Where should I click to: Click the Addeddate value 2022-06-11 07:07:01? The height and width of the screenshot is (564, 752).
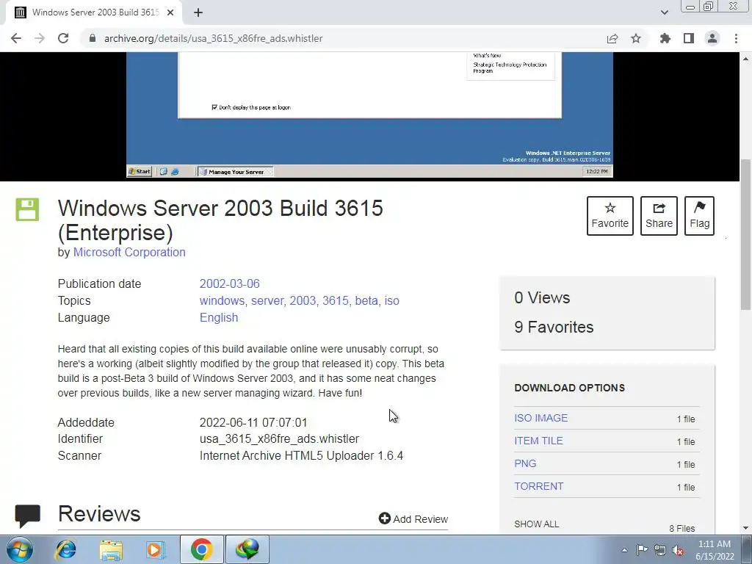point(253,422)
